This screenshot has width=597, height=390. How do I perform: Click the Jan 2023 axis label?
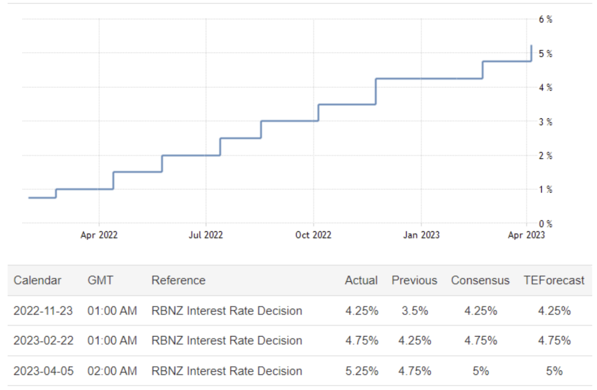[421, 235]
